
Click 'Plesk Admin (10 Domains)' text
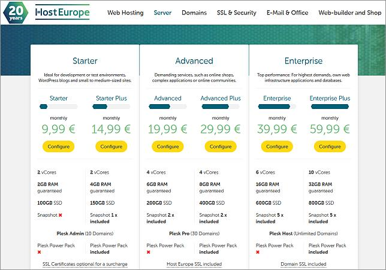[x=85, y=233]
